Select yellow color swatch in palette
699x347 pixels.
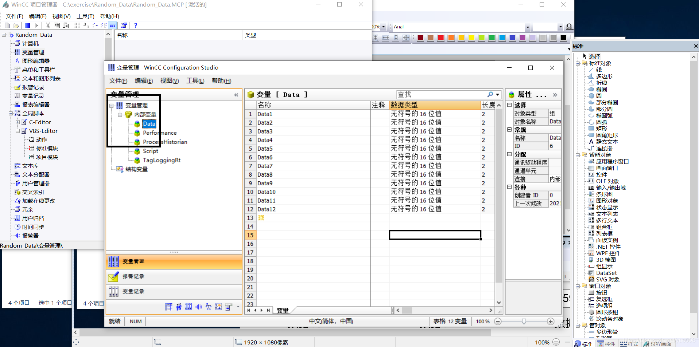coord(471,38)
